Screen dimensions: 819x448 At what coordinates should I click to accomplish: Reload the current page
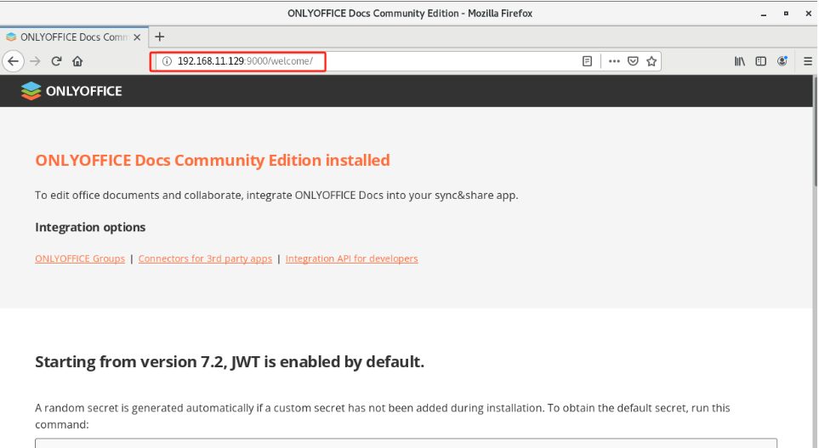point(56,61)
